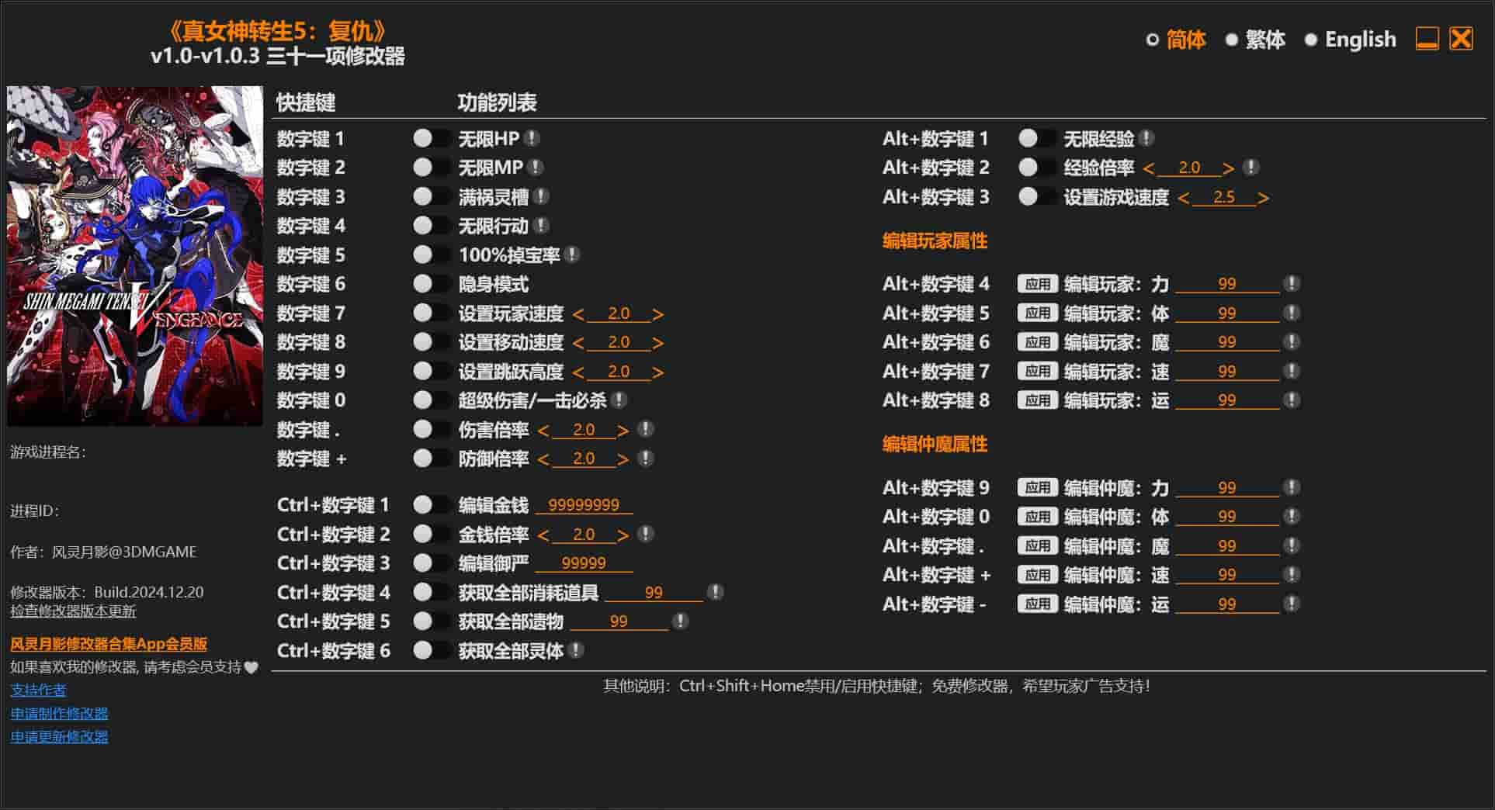Click the info icon after 获取全部灵体
Viewport: 1495px width, 810px height.
coord(576,650)
